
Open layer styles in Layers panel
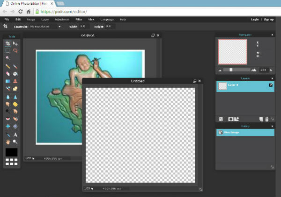(x=237, y=119)
